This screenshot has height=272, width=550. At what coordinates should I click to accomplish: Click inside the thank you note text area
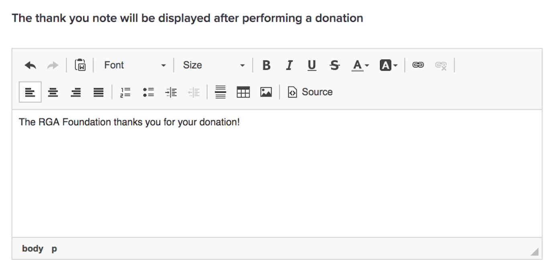tap(277, 173)
